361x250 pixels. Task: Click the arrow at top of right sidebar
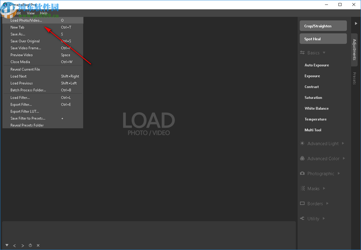(356, 23)
